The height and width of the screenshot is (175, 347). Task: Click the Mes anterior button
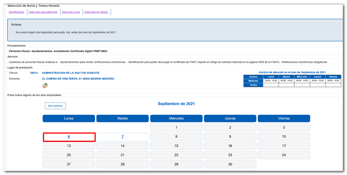55,106
